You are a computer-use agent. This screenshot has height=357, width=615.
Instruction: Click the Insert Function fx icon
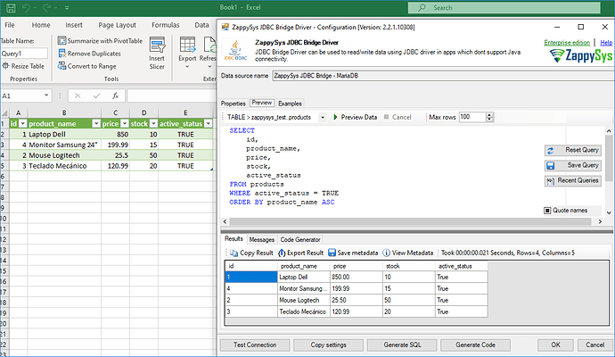pyautogui.click(x=115, y=95)
